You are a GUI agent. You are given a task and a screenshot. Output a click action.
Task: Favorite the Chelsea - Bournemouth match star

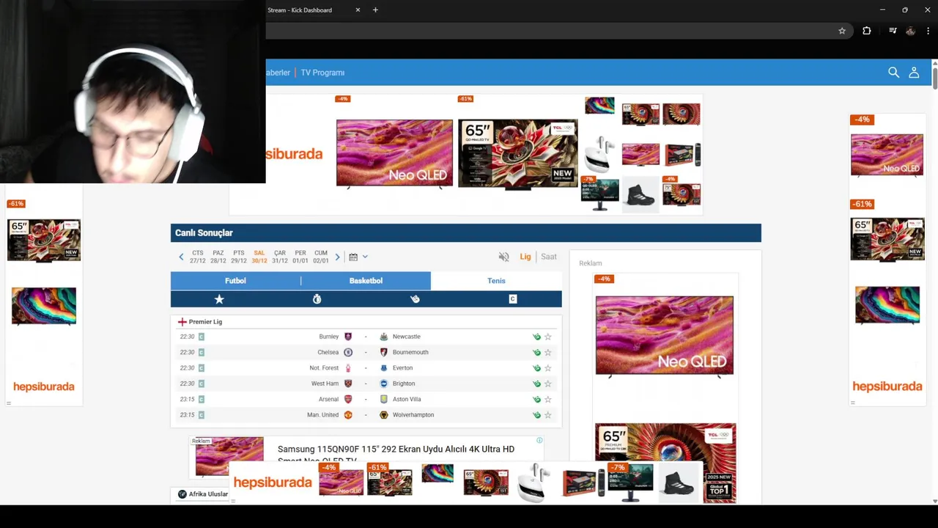[x=547, y=353]
